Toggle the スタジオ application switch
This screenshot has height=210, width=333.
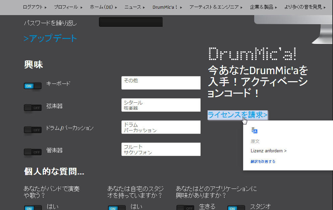(236, 208)
